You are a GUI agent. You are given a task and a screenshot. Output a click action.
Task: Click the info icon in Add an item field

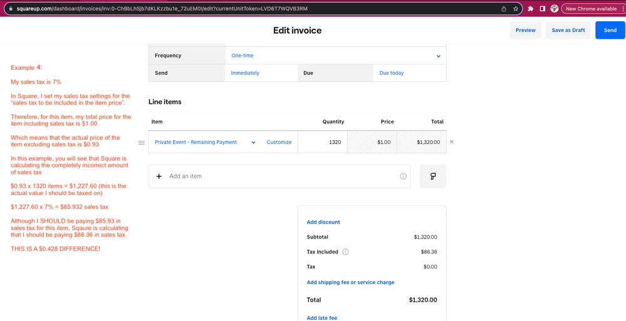403,176
